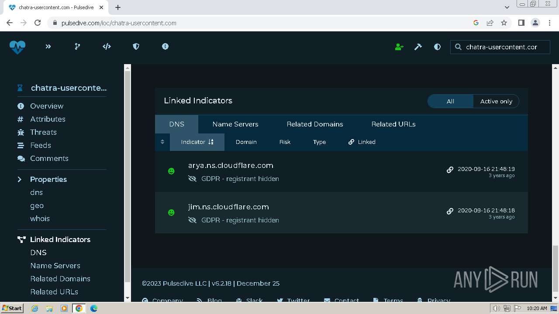This screenshot has height=314, width=559.
Task: Click the sidebar scrollbar down arrow
Action: coord(128,298)
